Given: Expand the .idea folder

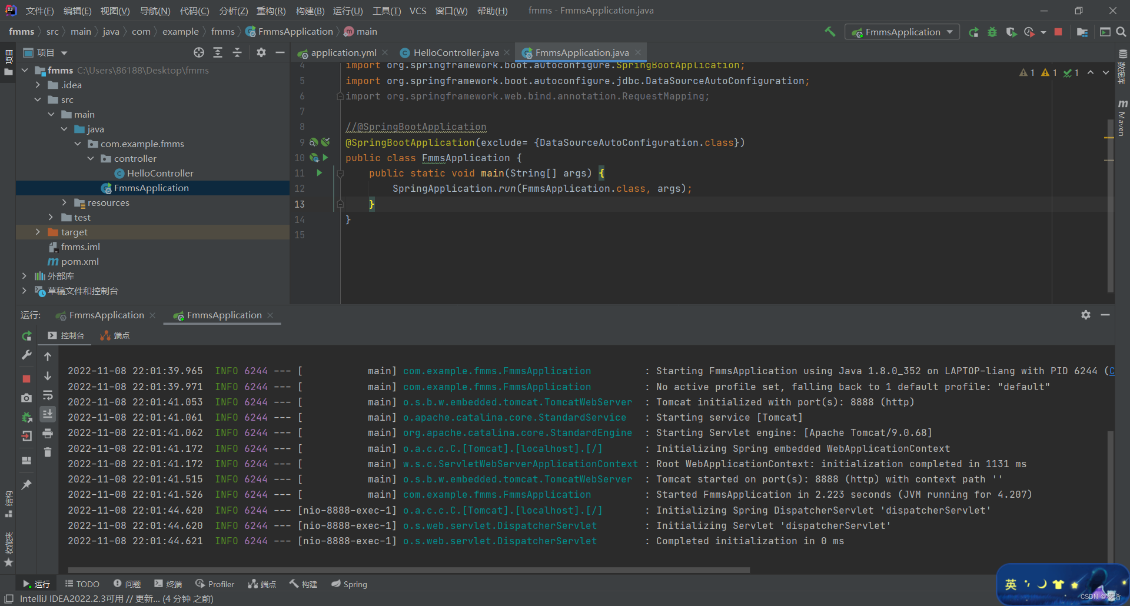Looking at the screenshot, I should point(38,85).
